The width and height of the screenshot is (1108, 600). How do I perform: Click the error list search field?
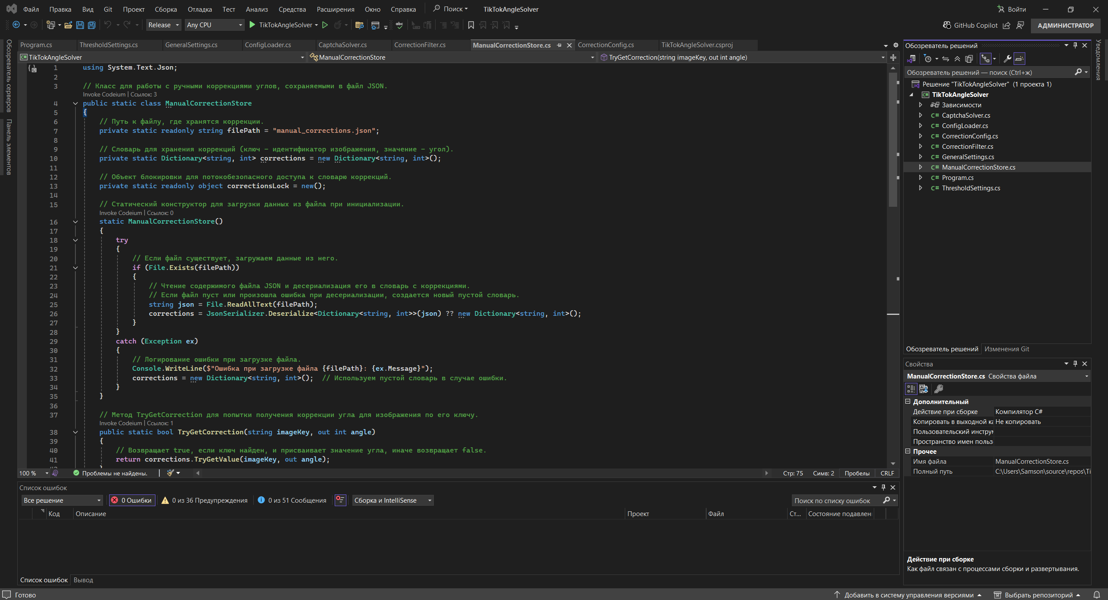click(x=836, y=501)
